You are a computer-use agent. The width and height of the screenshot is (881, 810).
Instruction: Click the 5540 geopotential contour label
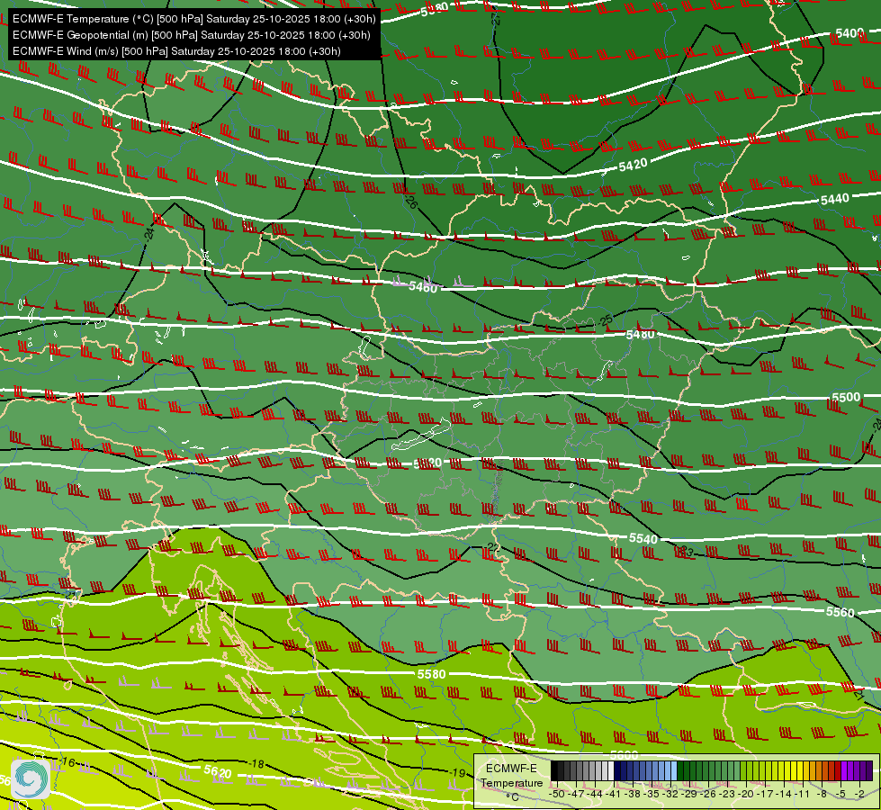point(643,538)
